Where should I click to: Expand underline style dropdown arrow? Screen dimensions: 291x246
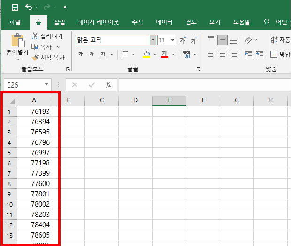(x=112, y=54)
